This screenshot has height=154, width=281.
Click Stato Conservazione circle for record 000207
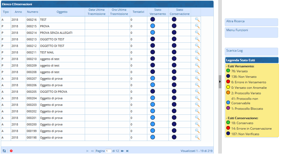point(174,78)
